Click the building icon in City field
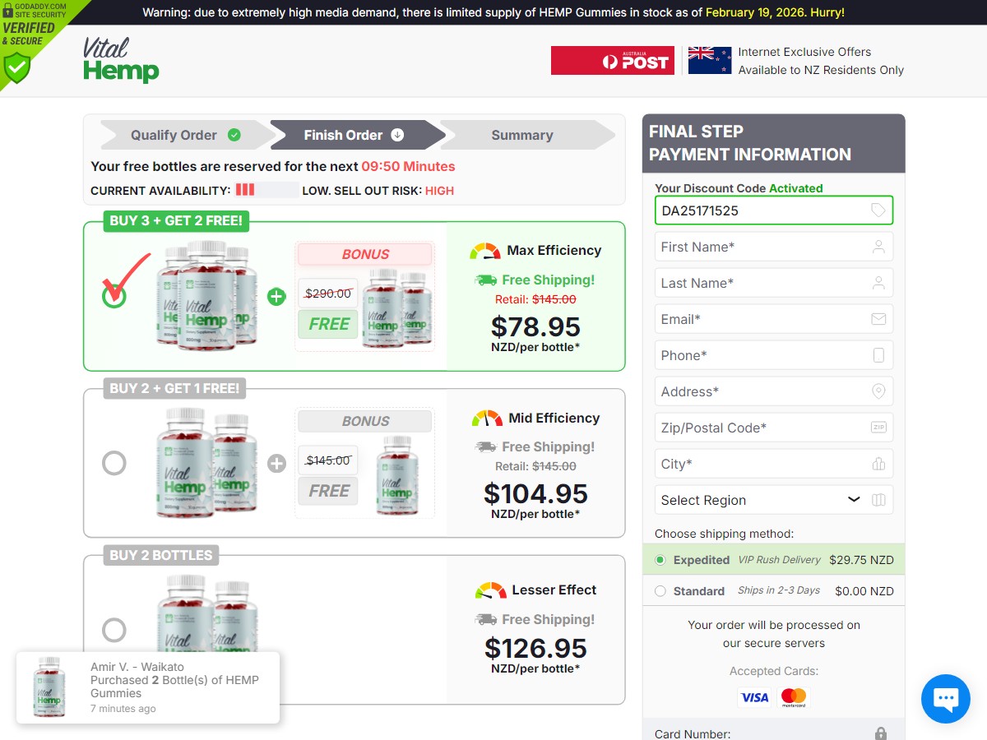Image resolution: width=987 pixels, height=740 pixels. 879,463
